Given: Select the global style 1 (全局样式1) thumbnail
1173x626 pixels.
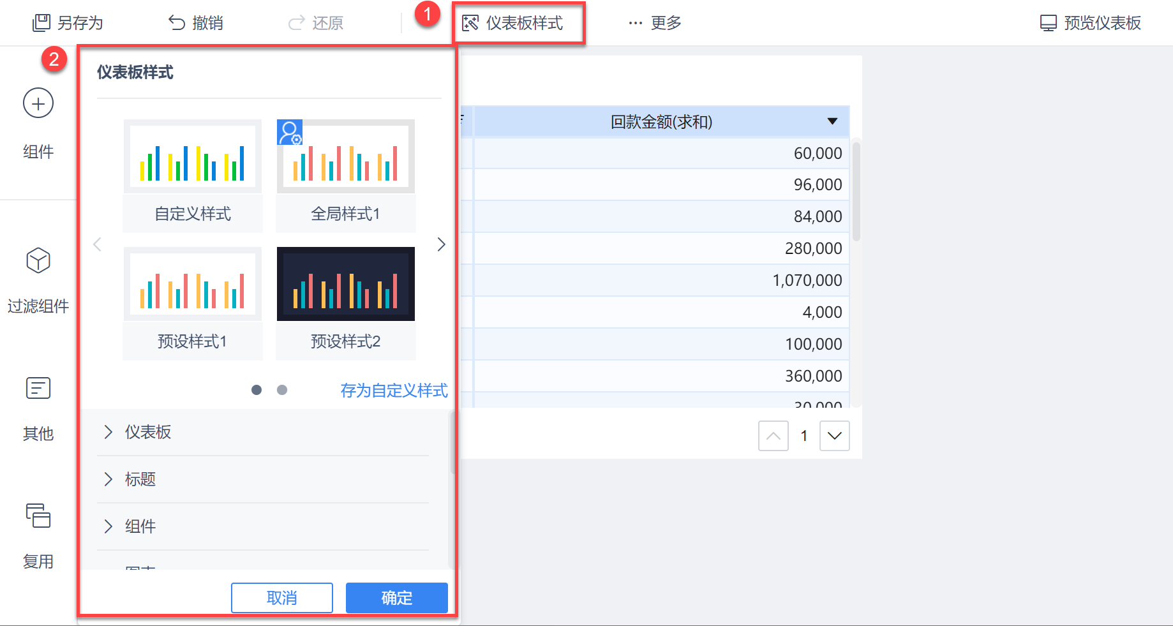Looking at the screenshot, I should tap(346, 156).
